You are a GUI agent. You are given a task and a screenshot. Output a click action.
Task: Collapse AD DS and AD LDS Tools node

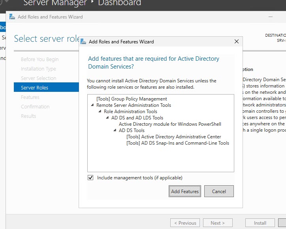coord(107,117)
